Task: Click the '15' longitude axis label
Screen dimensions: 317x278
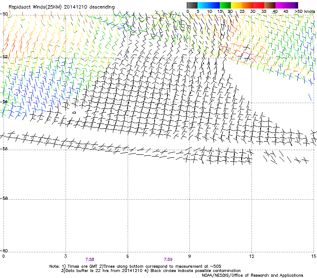Action: [314, 256]
